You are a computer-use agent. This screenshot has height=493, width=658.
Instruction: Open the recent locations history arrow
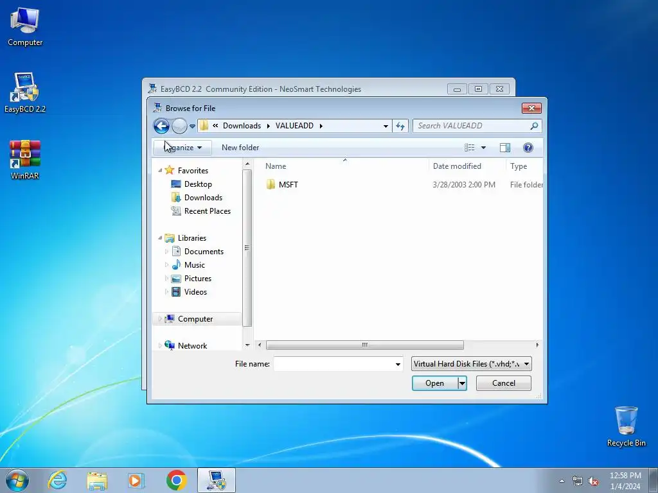[192, 126]
